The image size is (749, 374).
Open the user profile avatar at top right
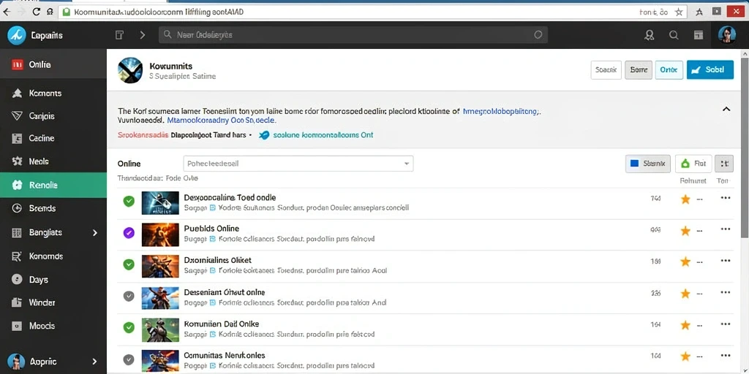(726, 35)
